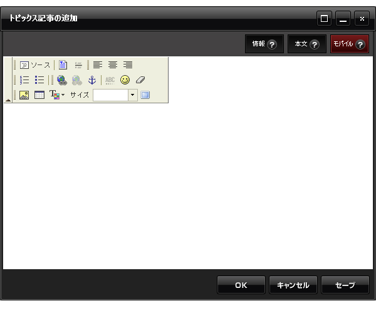Image resolution: width=376 pixels, height=313 pixels.
Task: Confirm with the OK button
Action: (241, 285)
